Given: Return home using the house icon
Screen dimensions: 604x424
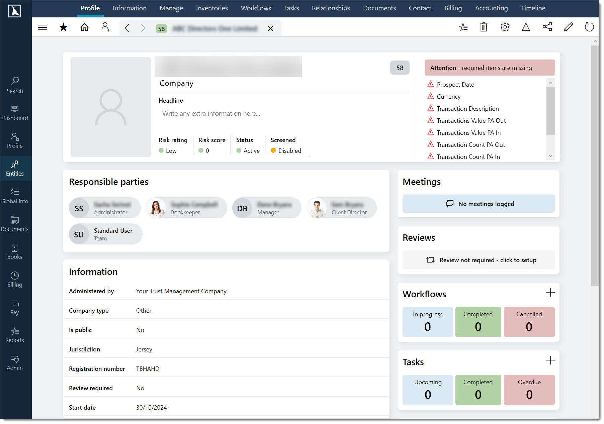Looking at the screenshot, I should tap(84, 27).
